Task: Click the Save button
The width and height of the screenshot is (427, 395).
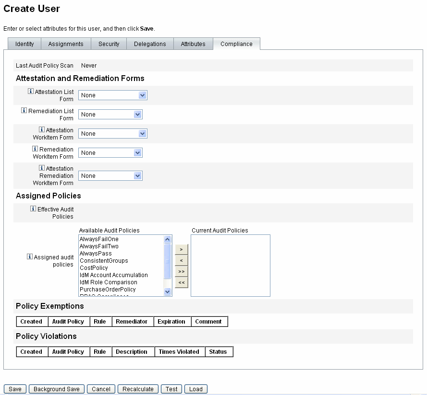Action: tap(15, 389)
